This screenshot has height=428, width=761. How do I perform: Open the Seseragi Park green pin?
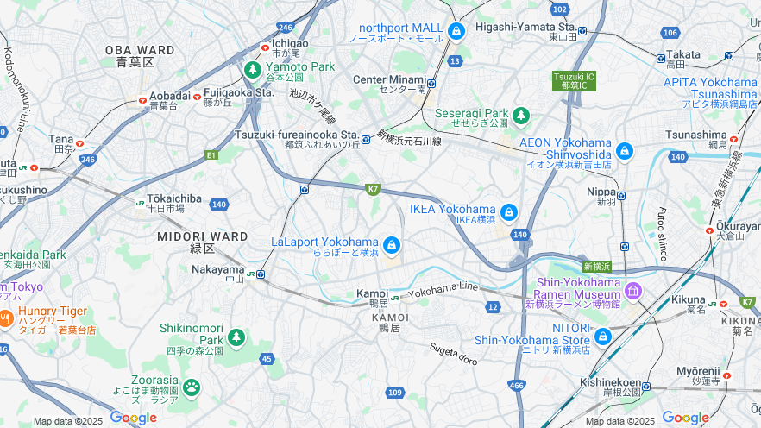coord(521,116)
